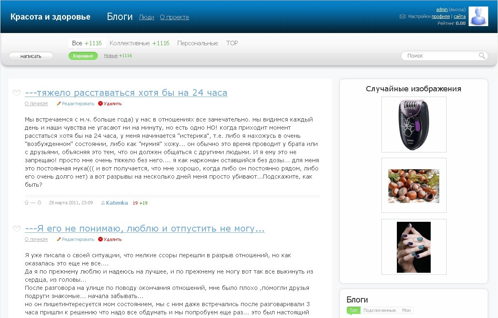The height and width of the screenshot is (318, 498).
Task: Click the '(выход)' logout link
Action: 457,9
